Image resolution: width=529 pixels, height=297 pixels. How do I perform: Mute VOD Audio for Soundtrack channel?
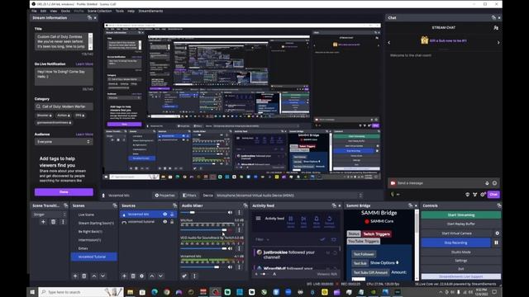point(231,248)
